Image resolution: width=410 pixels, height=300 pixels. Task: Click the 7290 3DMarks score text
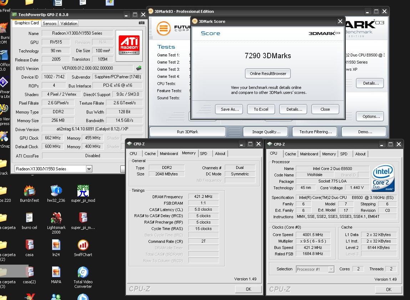point(268,56)
